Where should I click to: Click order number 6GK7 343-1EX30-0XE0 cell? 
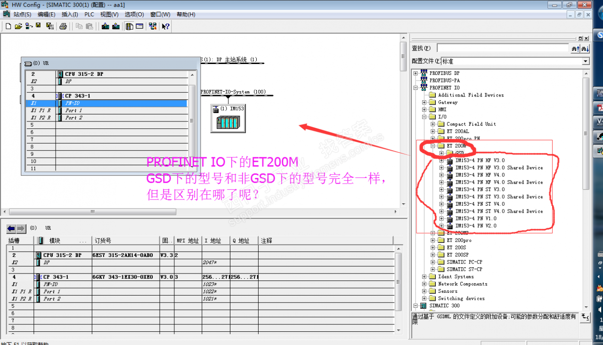pyautogui.click(x=125, y=277)
